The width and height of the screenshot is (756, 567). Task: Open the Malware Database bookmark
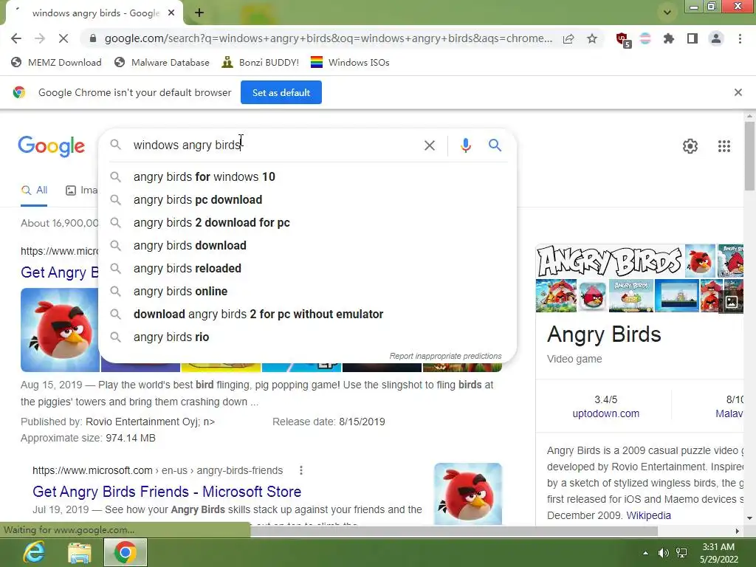point(162,62)
